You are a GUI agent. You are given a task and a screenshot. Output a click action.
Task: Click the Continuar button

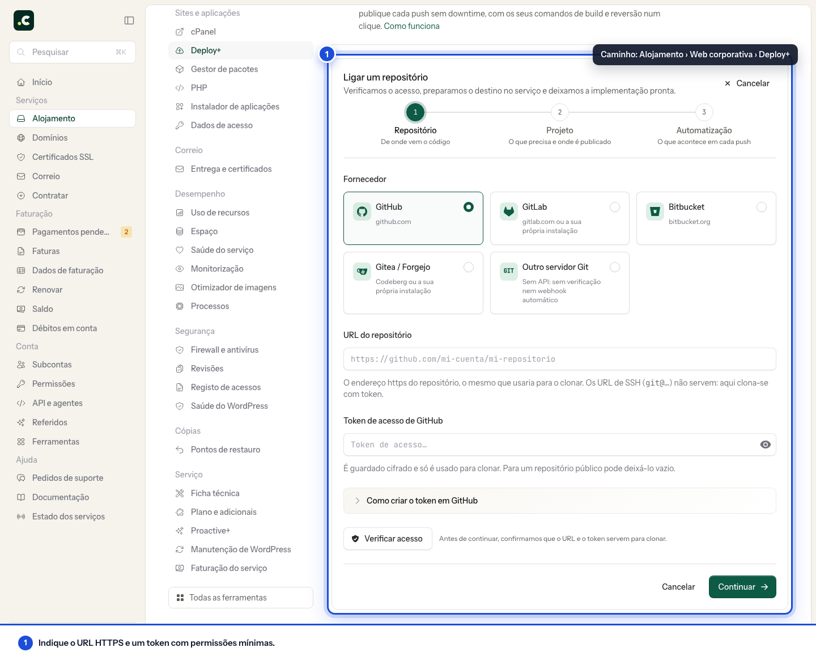tap(742, 587)
